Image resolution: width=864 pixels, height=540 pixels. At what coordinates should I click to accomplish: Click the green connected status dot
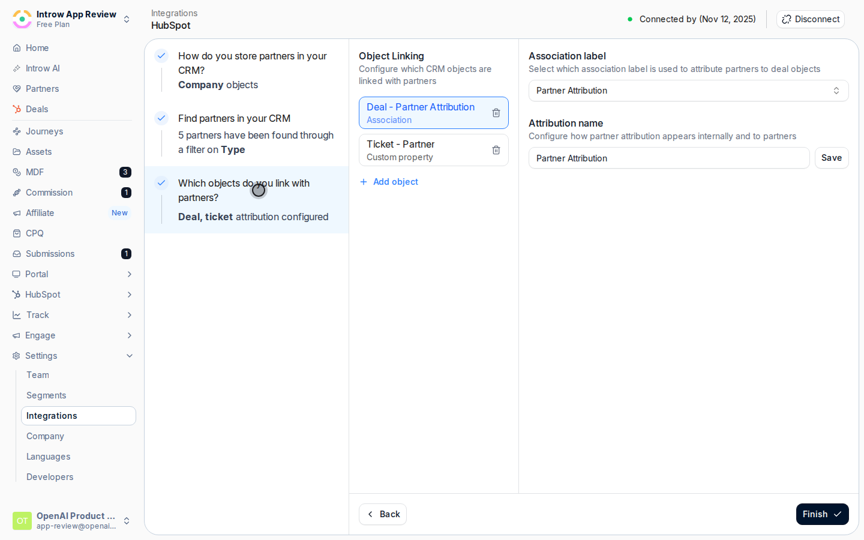[630, 19]
